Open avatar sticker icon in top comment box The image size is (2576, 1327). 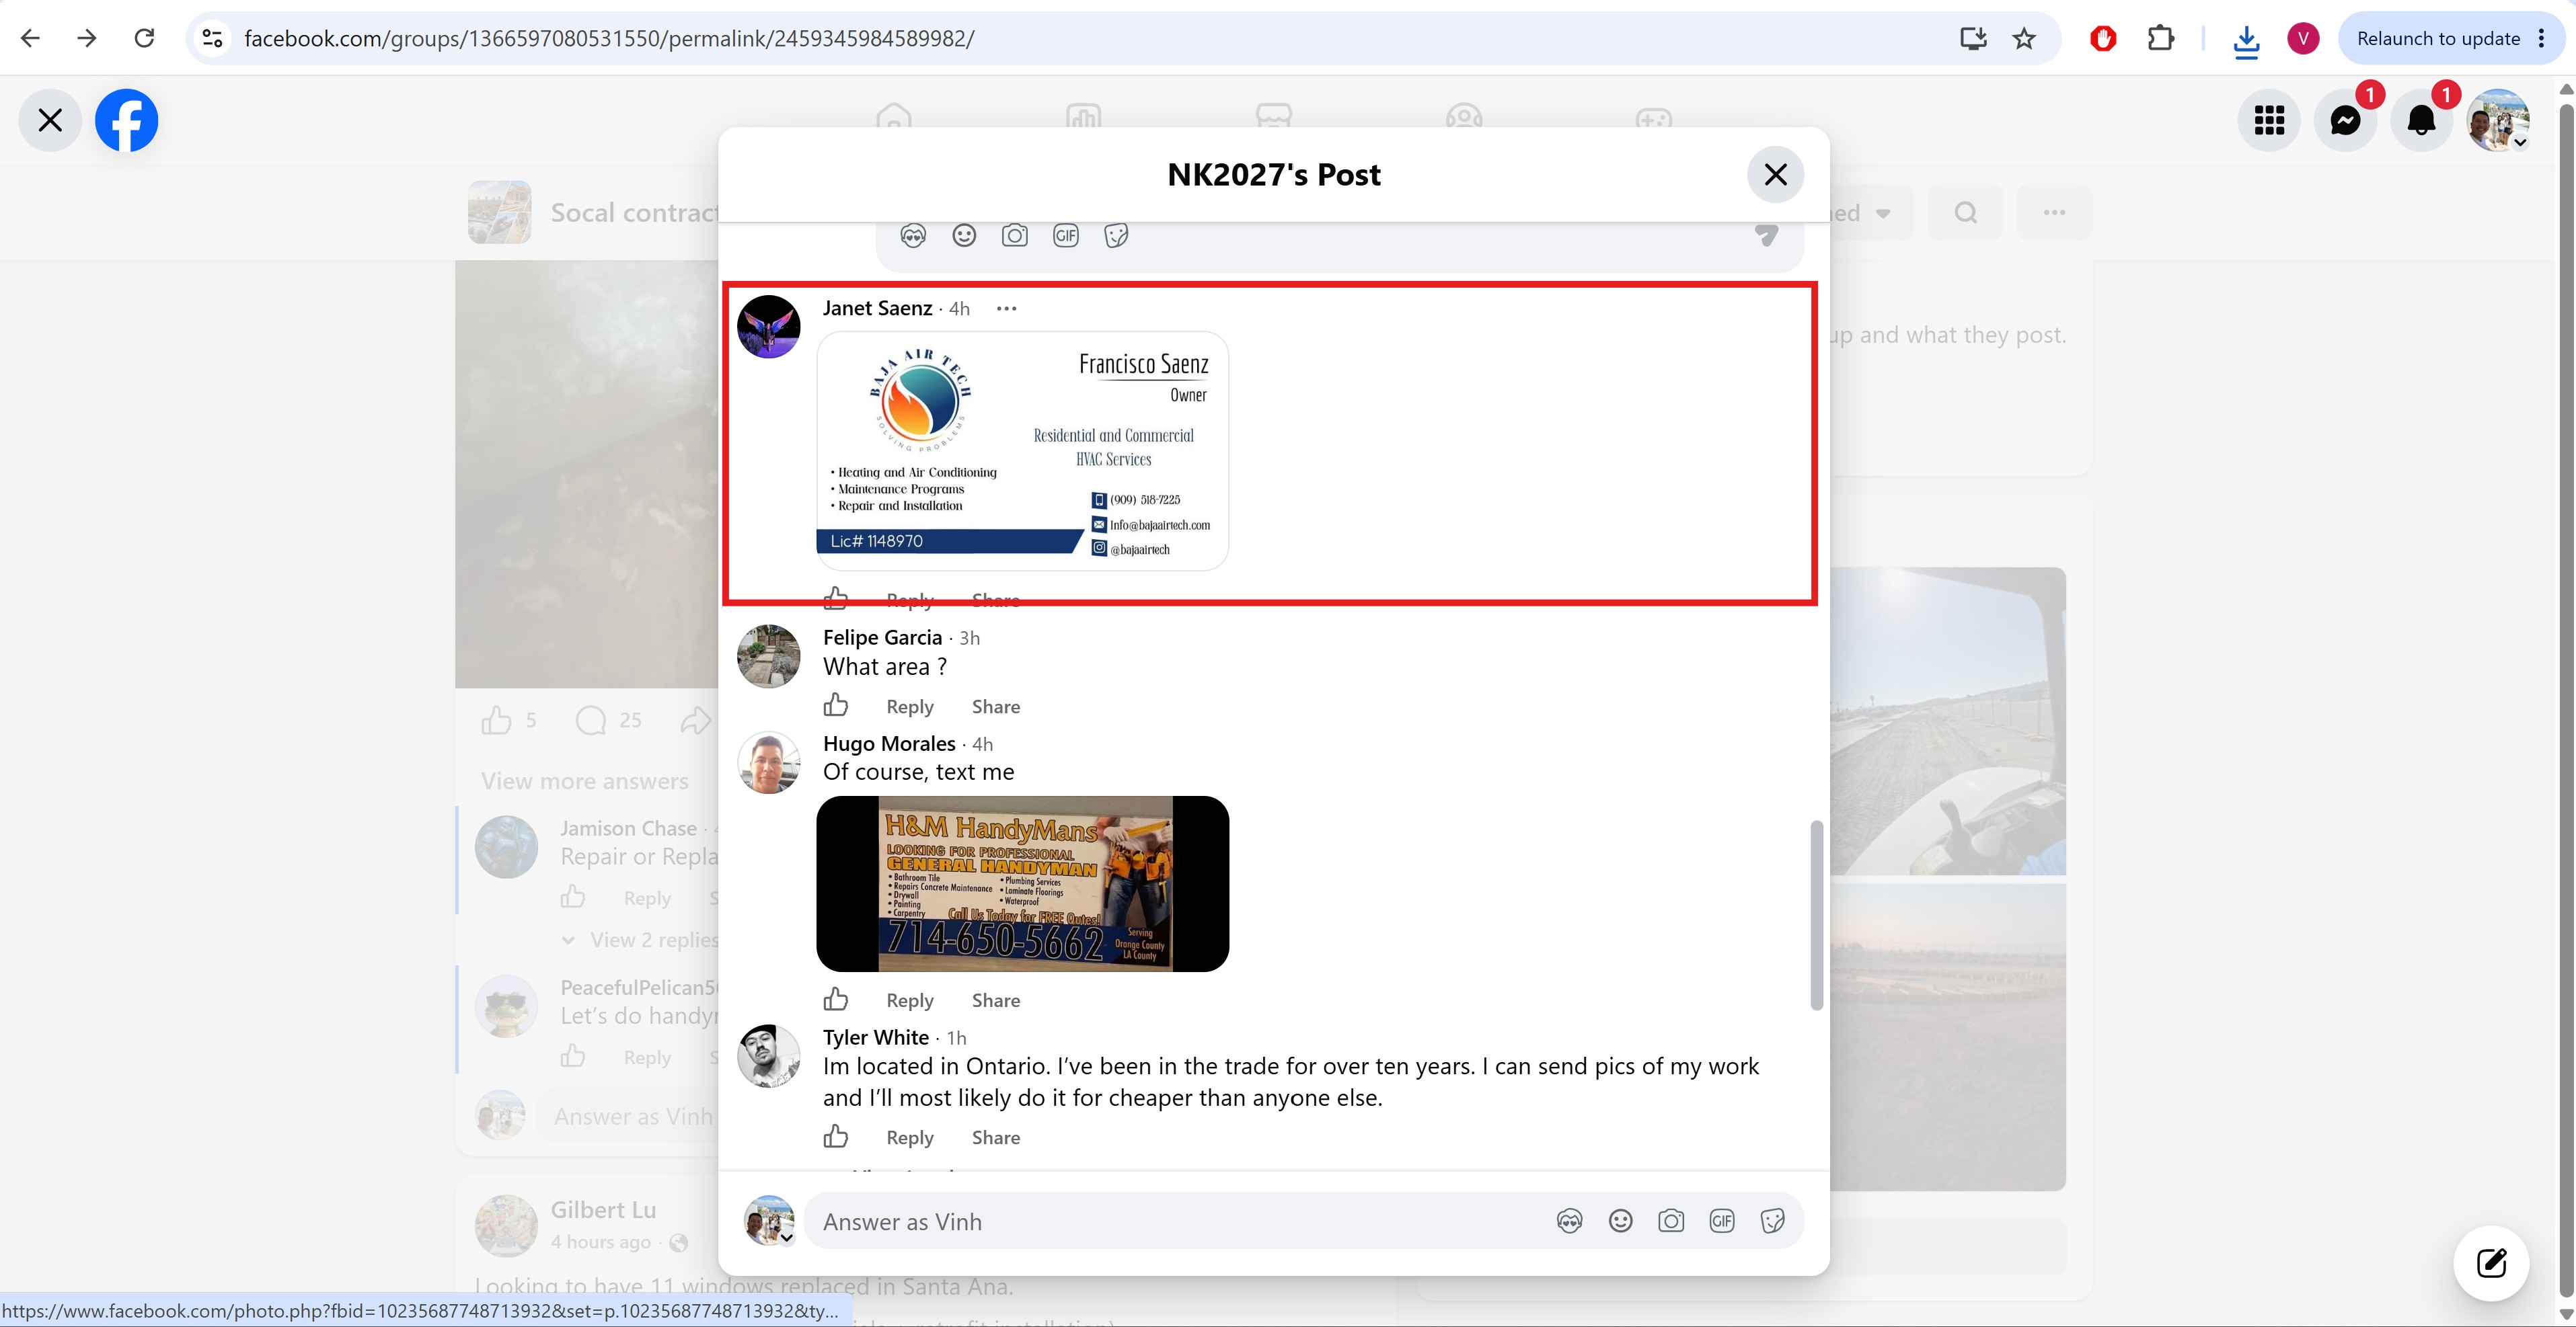pos(913,236)
